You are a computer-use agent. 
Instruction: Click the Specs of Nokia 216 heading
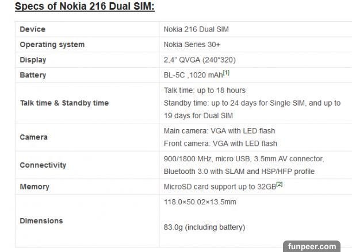click(x=84, y=7)
